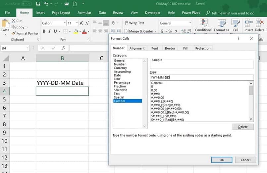Image resolution: width=267 pixels, height=173 pixels.
Task: Toggle Wrap Text in ribbon
Action: point(134,23)
